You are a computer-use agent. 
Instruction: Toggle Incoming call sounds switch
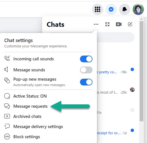tap(86, 59)
